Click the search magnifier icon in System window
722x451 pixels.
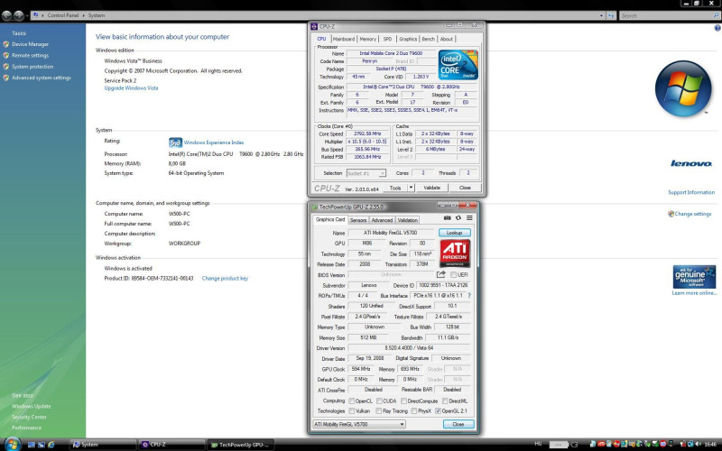coord(716,15)
